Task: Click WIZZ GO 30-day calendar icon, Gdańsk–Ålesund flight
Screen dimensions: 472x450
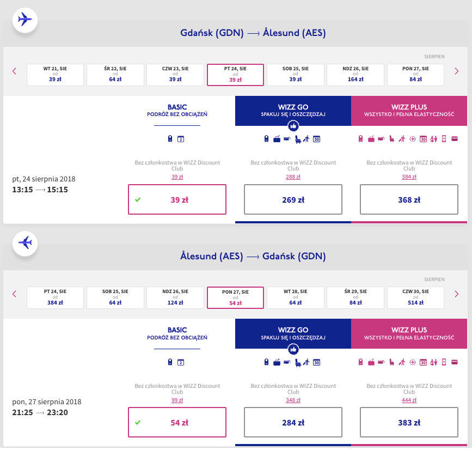Action: pos(316,139)
